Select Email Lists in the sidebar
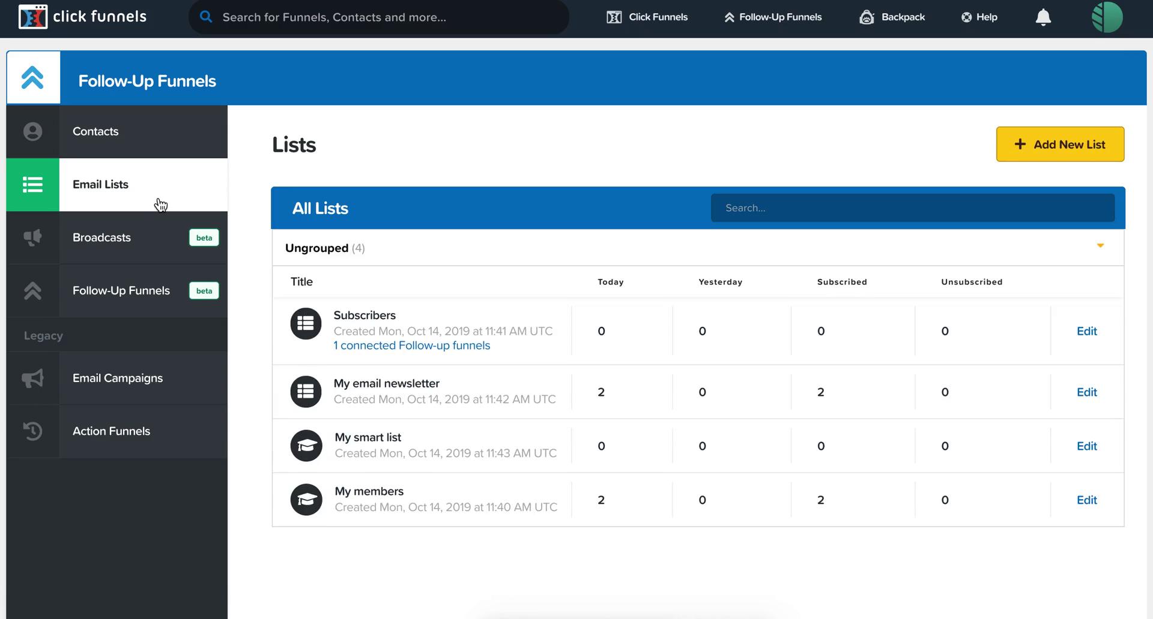1153x619 pixels. point(117,185)
